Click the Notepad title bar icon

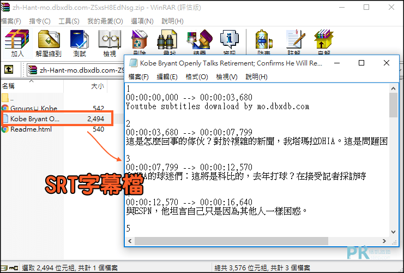pos(133,63)
